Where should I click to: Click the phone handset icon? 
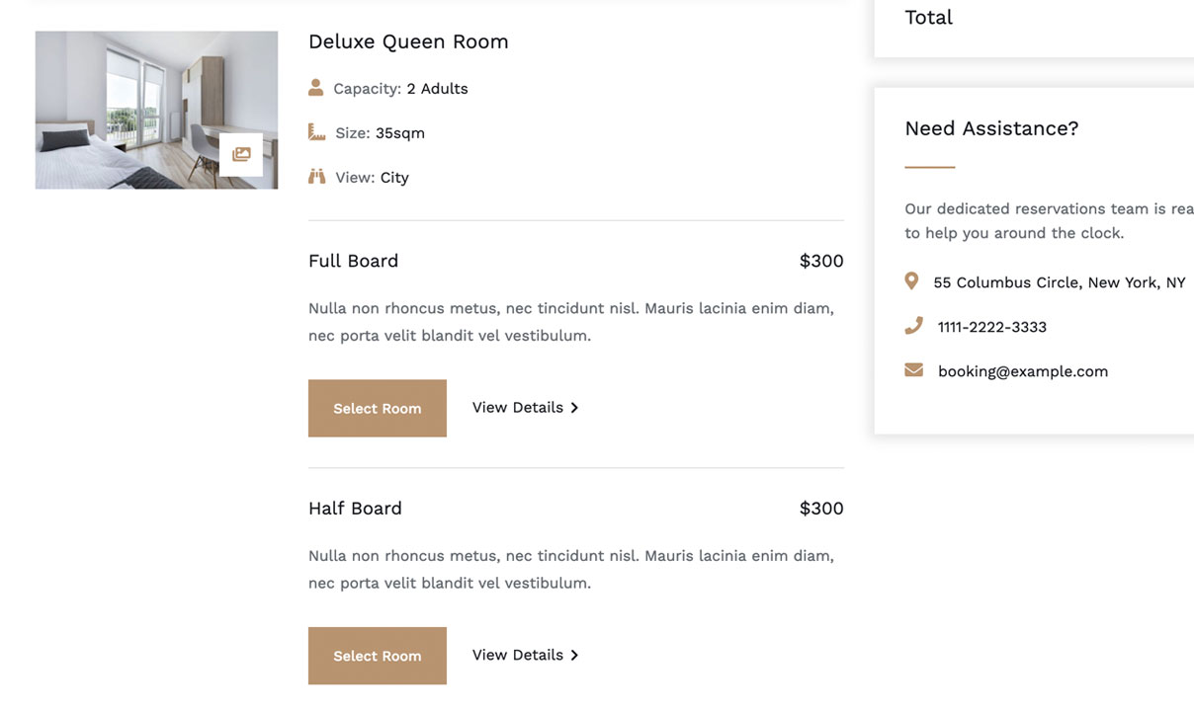point(913,326)
